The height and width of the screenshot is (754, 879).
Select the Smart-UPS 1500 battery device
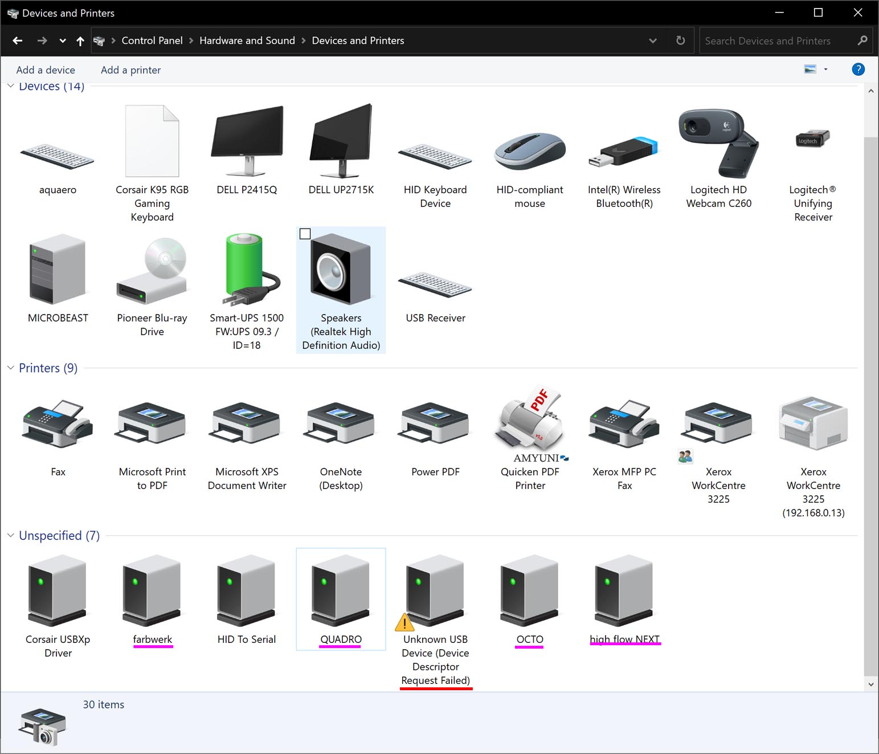point(247,270)
